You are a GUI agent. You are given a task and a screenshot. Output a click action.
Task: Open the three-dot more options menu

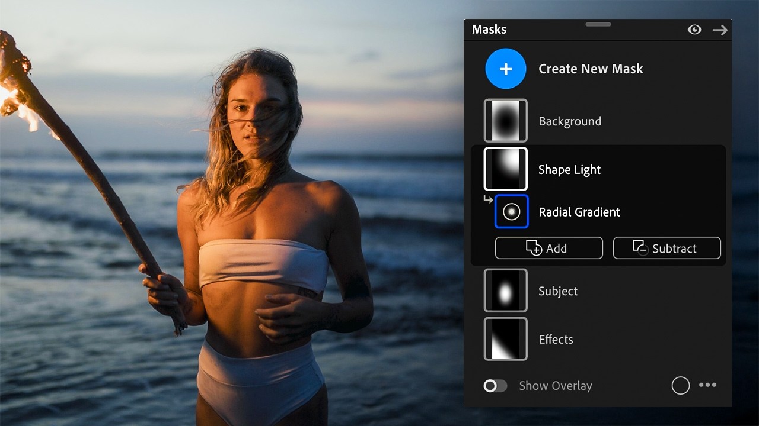707,385
